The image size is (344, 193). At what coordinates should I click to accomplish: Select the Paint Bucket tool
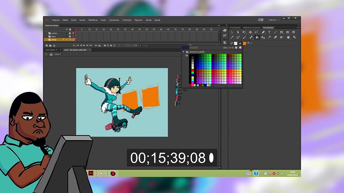click(x=257, y=37)
